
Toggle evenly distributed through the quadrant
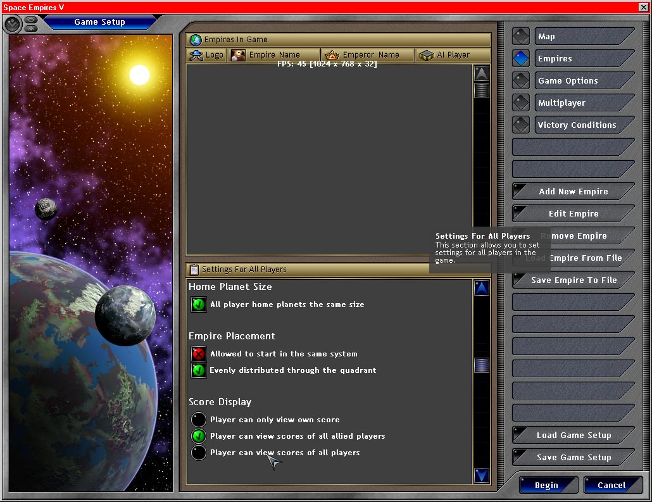[x=199, y=370]
